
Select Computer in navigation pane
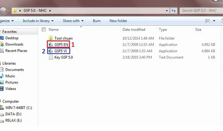click(11, 101)
